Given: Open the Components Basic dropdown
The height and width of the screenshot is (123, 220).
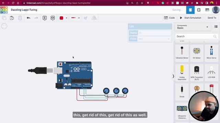Looking at the screenshot, I should point(192,27).
